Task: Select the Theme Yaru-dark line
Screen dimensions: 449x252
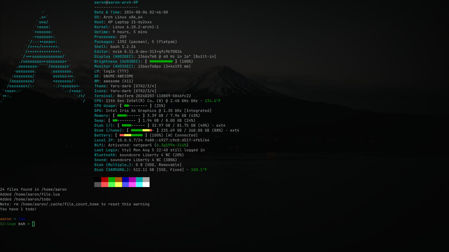Action: pyautogui.click(x=125, y=86)
